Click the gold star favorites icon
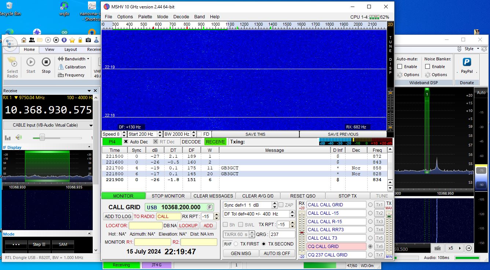Image resolution: width=490 pixels, height=270 pixels. [72, 40]
